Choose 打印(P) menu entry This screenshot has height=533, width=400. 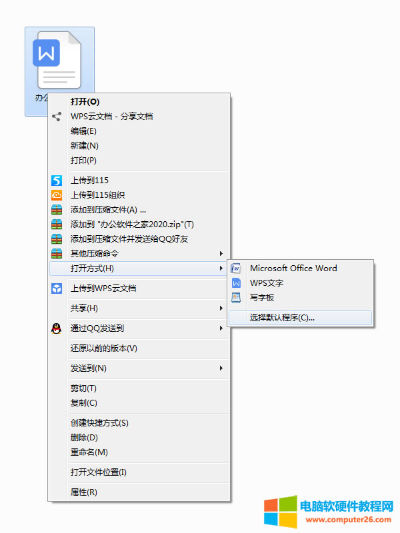click(x=139, y=161)
